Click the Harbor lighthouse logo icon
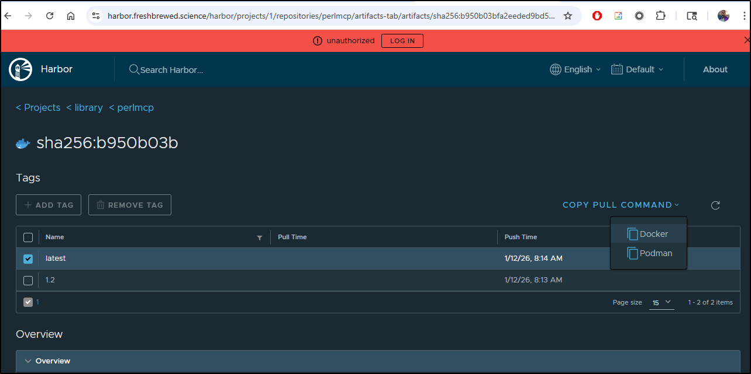The width and height of the screenshot is (751, 374). pyautogui.click(x=20, y=69)
